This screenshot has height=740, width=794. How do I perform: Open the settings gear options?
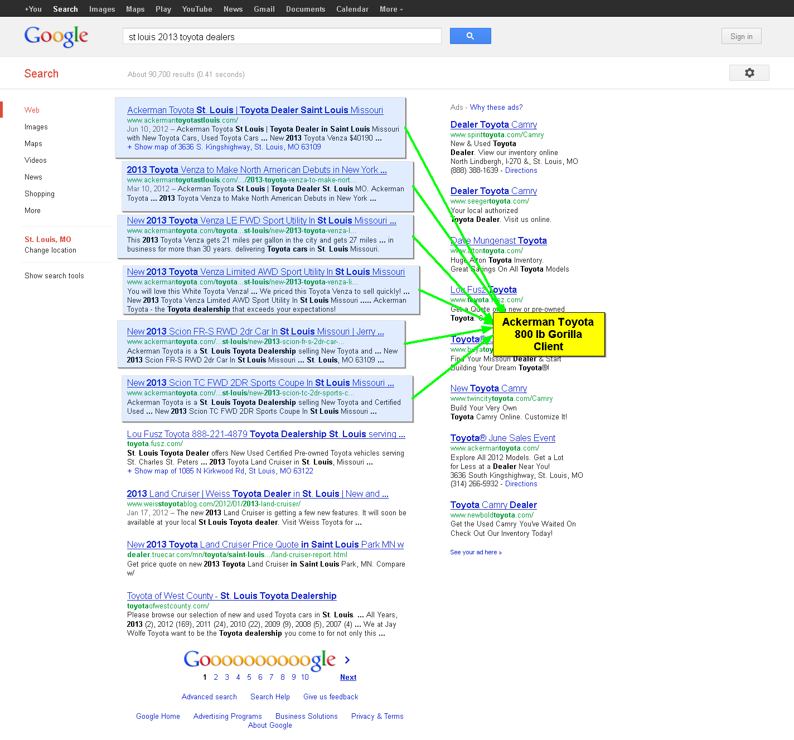(x=749, y=72)
